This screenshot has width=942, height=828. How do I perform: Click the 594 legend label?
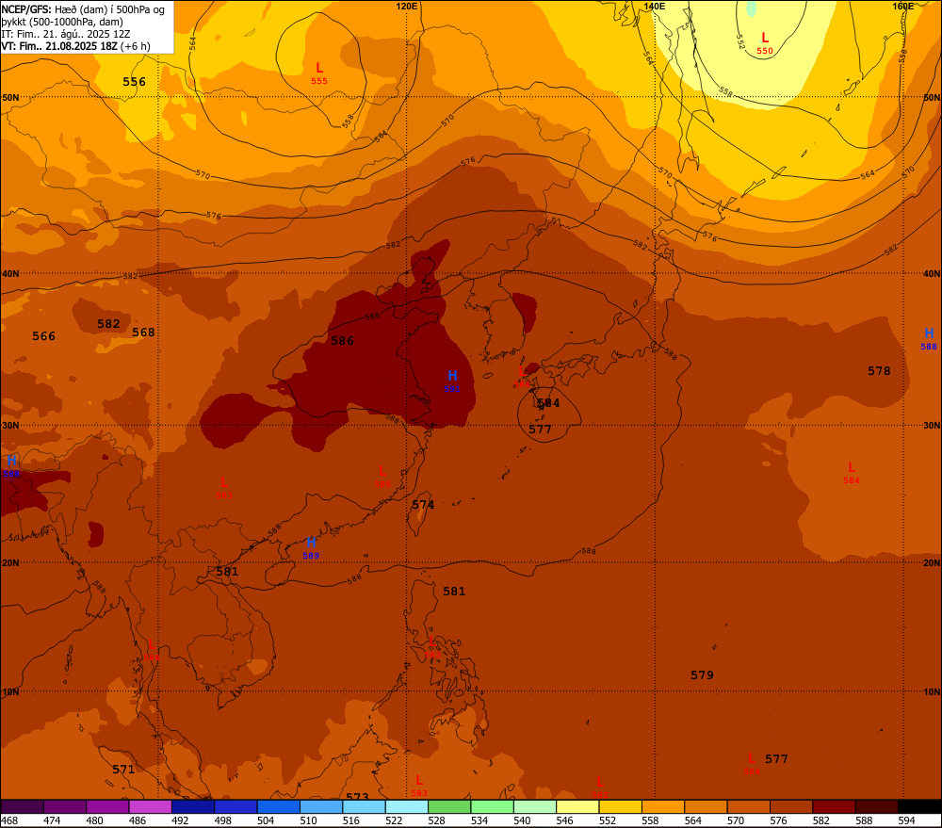(x=906, y=820)
